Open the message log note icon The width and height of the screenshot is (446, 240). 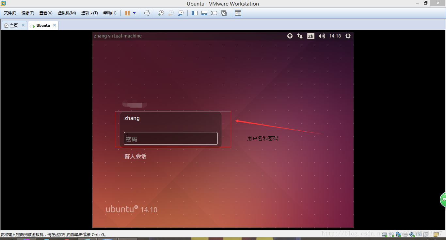pyautogui.click(x=436, y=234)
